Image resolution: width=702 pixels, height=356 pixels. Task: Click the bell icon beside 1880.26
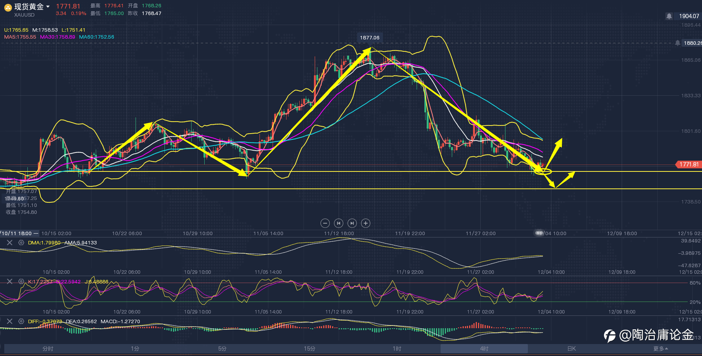tap(678, 43)
